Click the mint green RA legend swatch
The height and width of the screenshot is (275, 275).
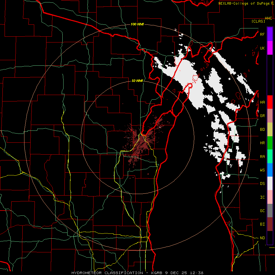click(270, 156)
